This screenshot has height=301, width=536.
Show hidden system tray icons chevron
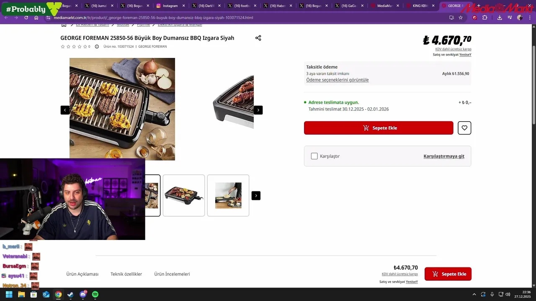(x=474, y=294)
